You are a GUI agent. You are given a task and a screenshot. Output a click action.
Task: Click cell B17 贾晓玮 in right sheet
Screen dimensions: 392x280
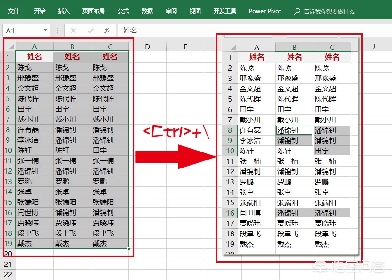pos(294,223)
